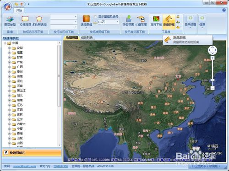Image resolution: width=229 pixels, height=171 pixels.
Task: Click the folder icon next to 黑龙江
Action: [14, 91]
